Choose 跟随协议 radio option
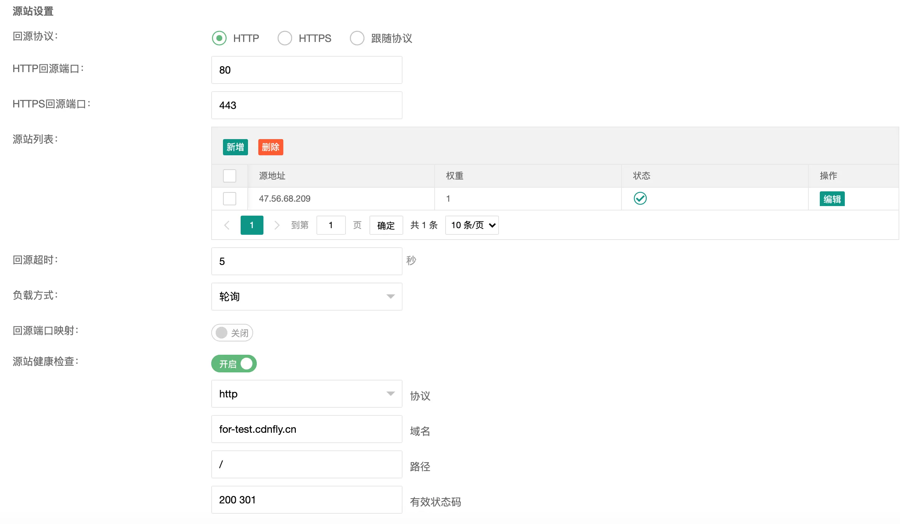This screenshot has width=900, height=524. point(357,38)
